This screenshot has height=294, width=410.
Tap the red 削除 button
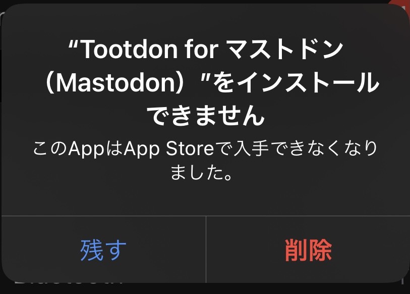pos(308,250)
